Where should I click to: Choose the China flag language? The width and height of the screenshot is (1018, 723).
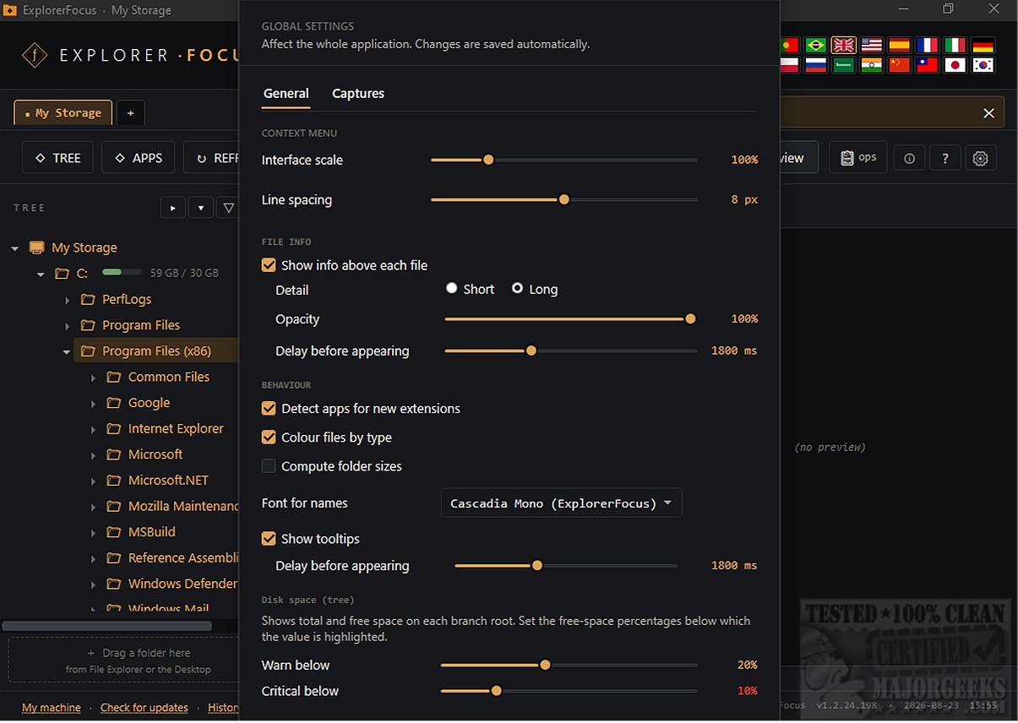tap(900, 65)
